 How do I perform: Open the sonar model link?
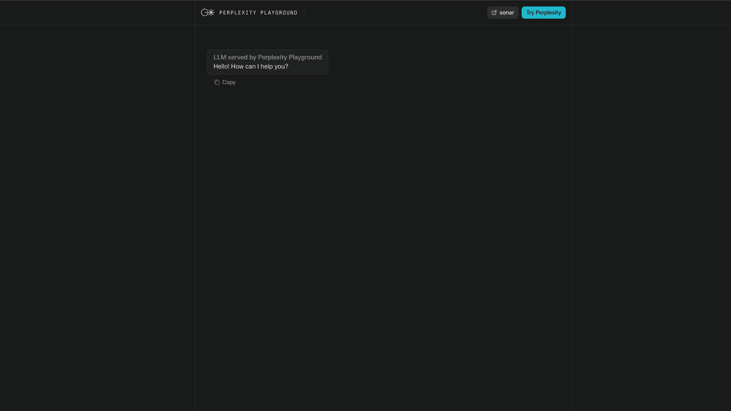tap(503, 13)
